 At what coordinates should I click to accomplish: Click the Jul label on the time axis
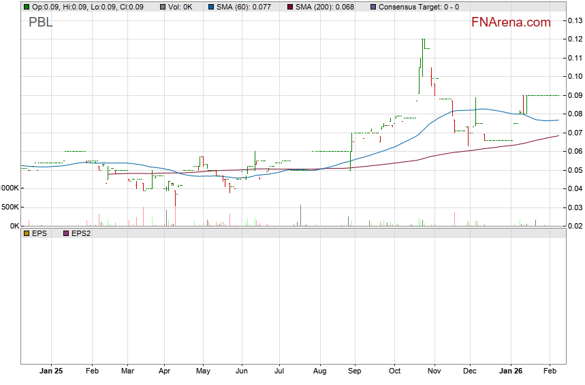click(x=279, y=371)
